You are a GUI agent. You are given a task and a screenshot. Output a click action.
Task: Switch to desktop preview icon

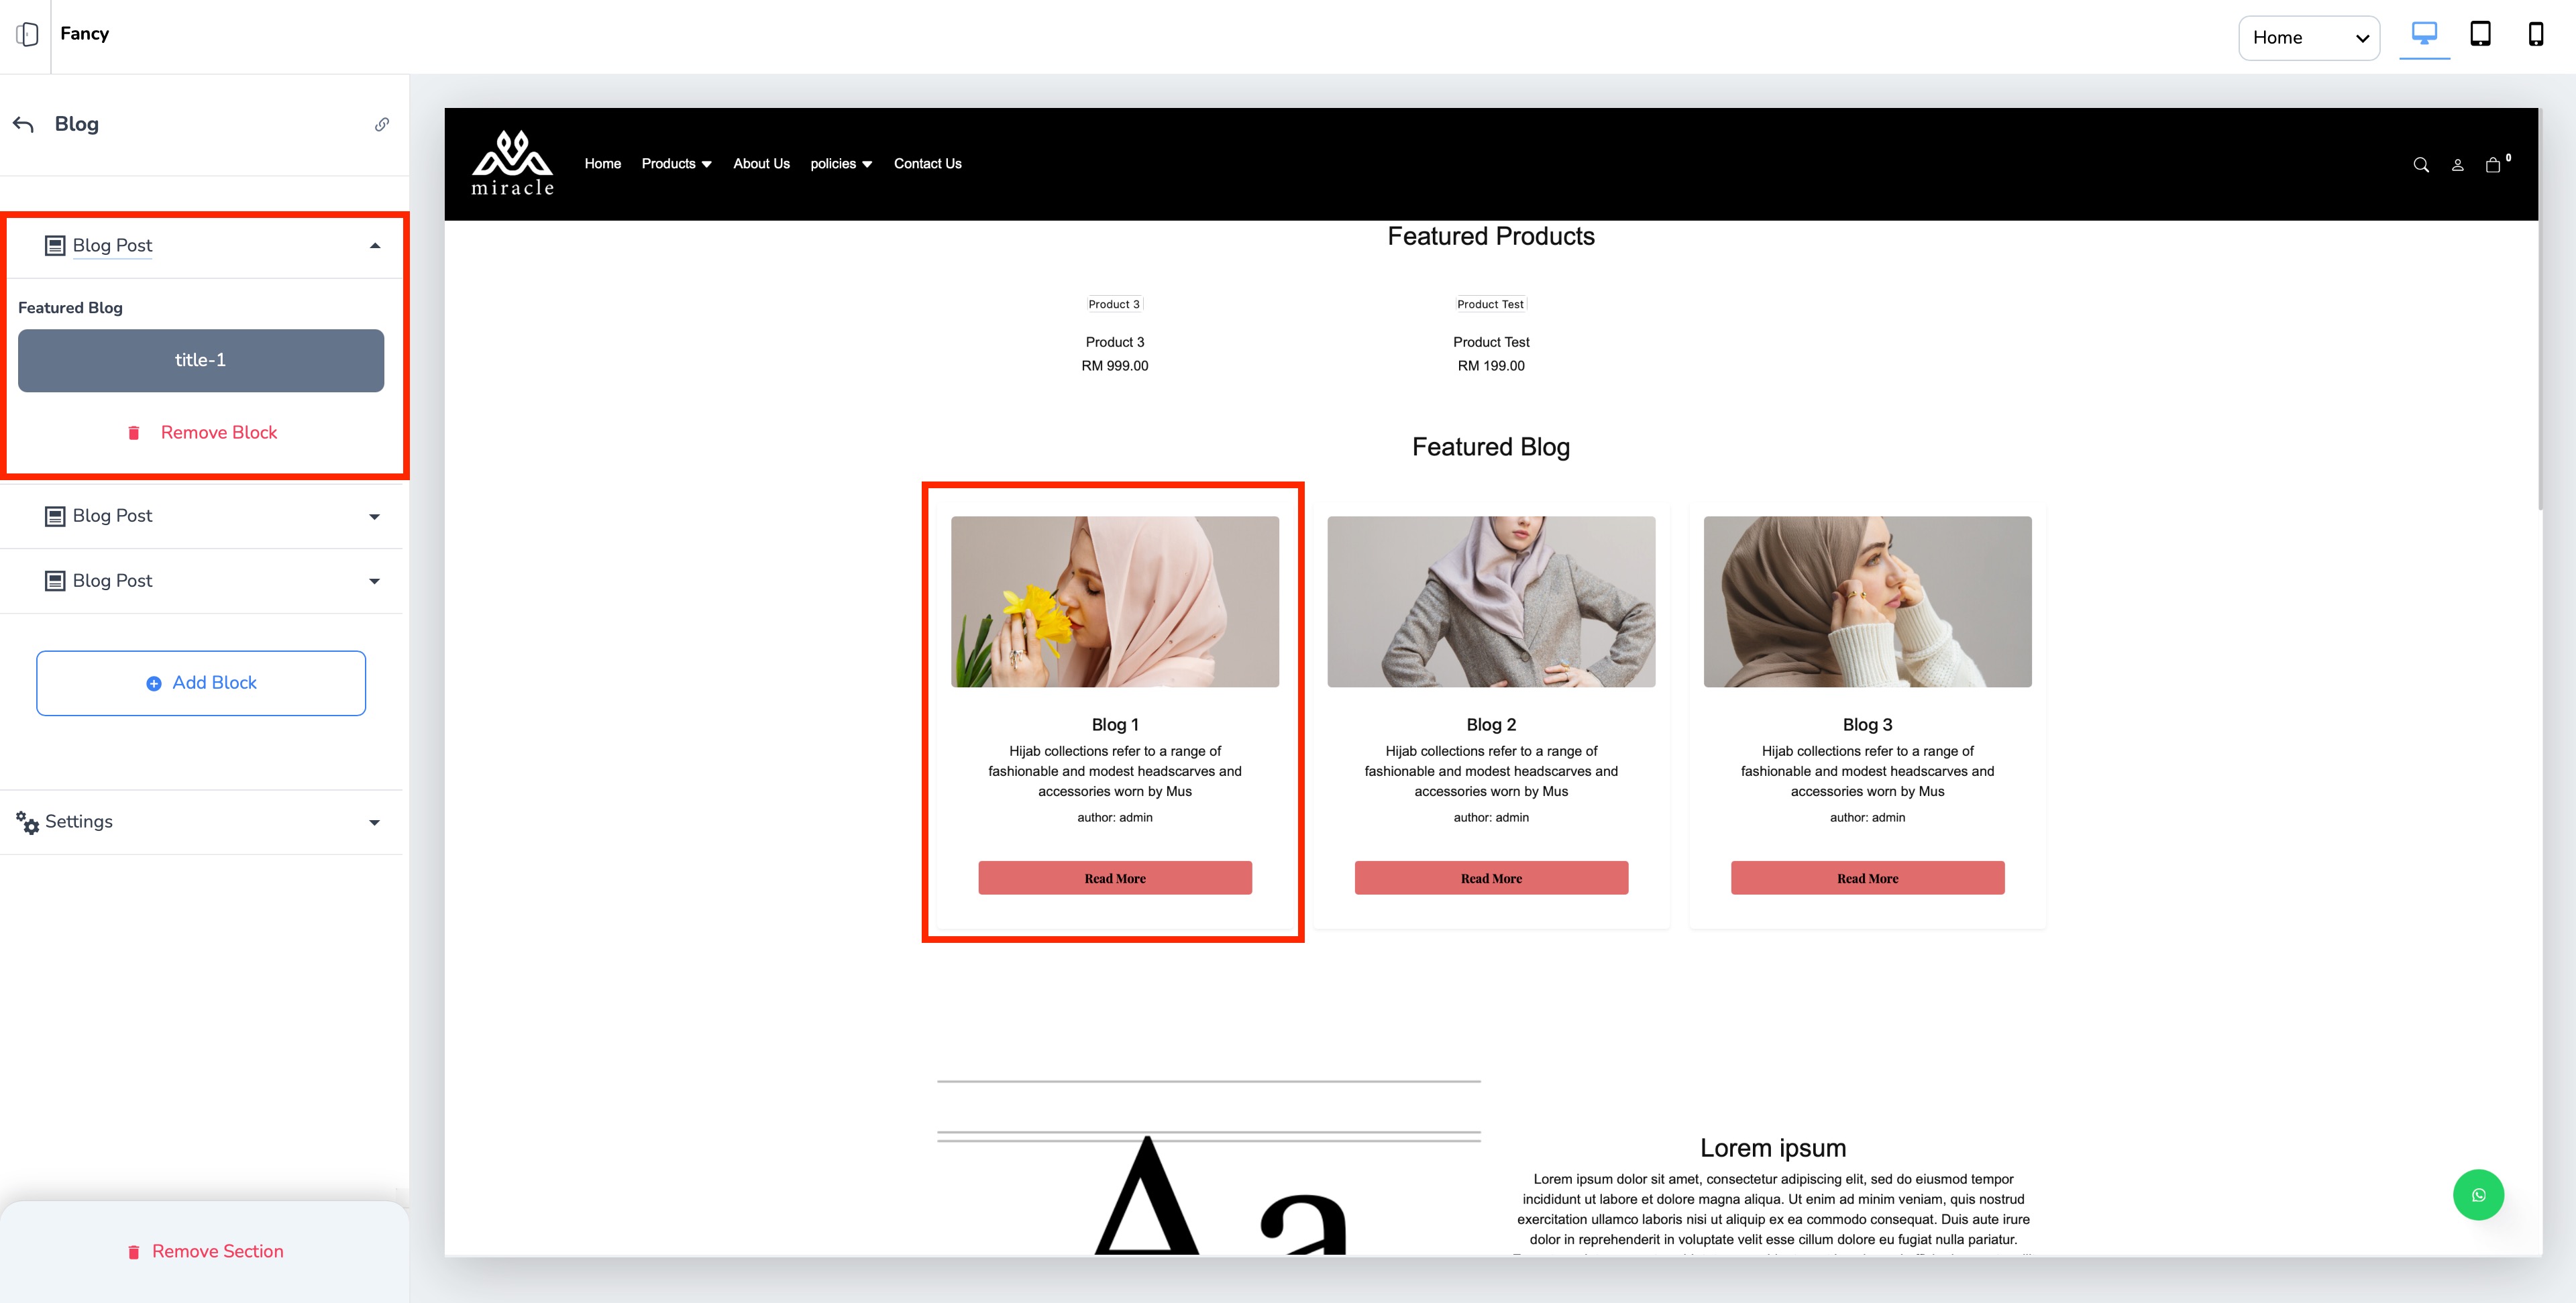(x=2424, y=34)
